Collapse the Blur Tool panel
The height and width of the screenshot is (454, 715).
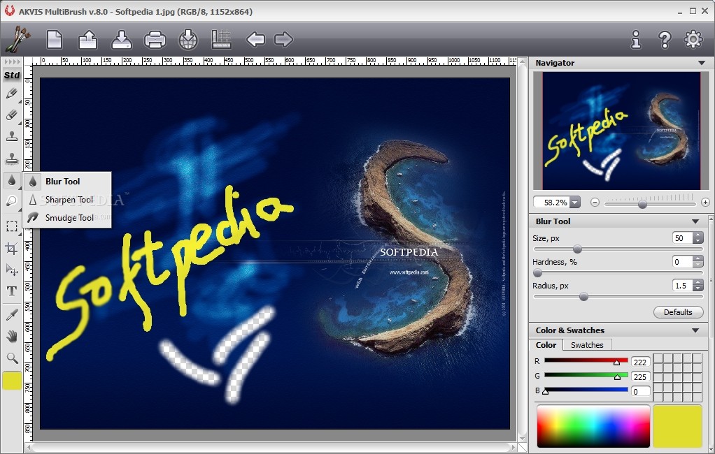coord(695,221)
